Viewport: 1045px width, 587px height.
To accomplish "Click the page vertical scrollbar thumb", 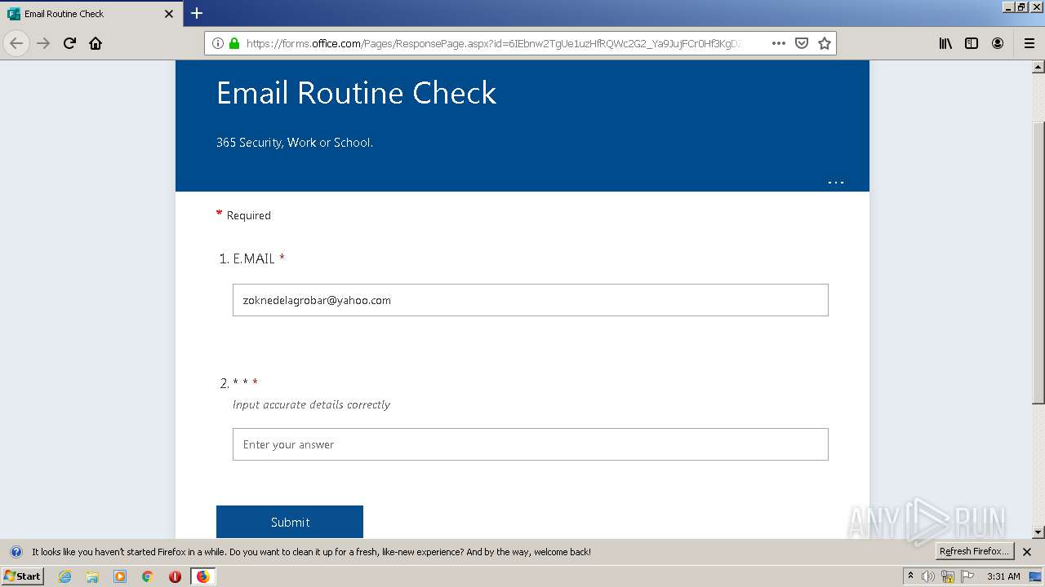I will tap(1038, 263).
